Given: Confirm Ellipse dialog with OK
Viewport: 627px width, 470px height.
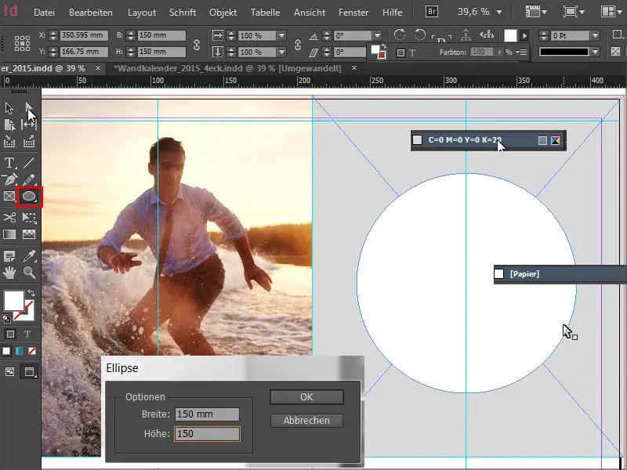Looking at the screenshot, I should (x=306, y=397).
